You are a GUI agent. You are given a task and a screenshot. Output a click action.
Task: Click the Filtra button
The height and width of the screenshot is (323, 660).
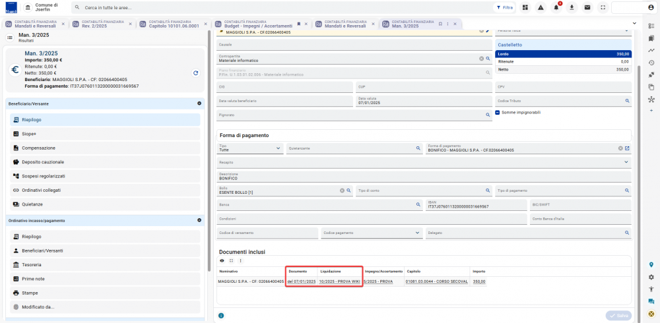[x=505, y=7]
